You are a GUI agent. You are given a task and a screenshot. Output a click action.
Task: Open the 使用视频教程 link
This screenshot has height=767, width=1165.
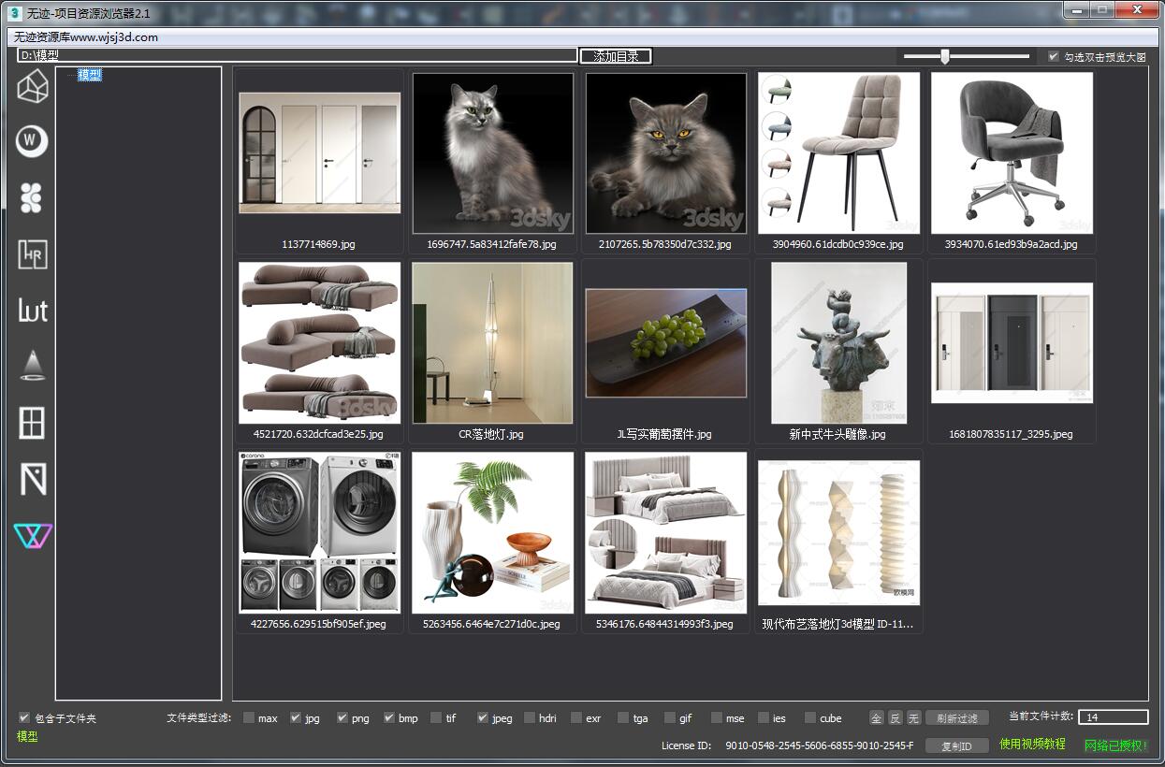(x=1032, y=745)
